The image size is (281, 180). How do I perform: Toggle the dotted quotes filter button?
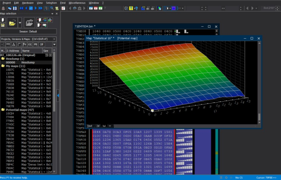pyautogui.click(x=8, y=44)
